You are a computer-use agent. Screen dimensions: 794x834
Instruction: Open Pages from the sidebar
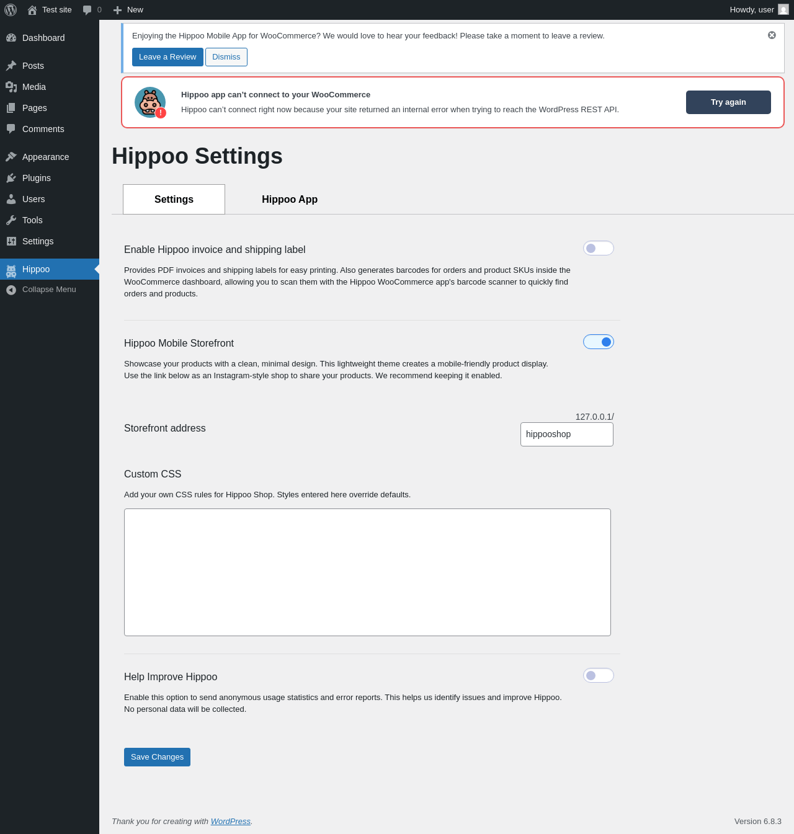coord(50,108)
